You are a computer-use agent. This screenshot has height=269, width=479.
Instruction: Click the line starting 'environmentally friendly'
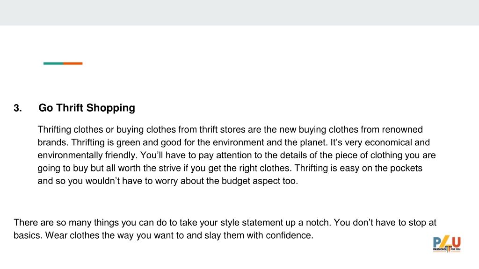click(x=236, y=155)
